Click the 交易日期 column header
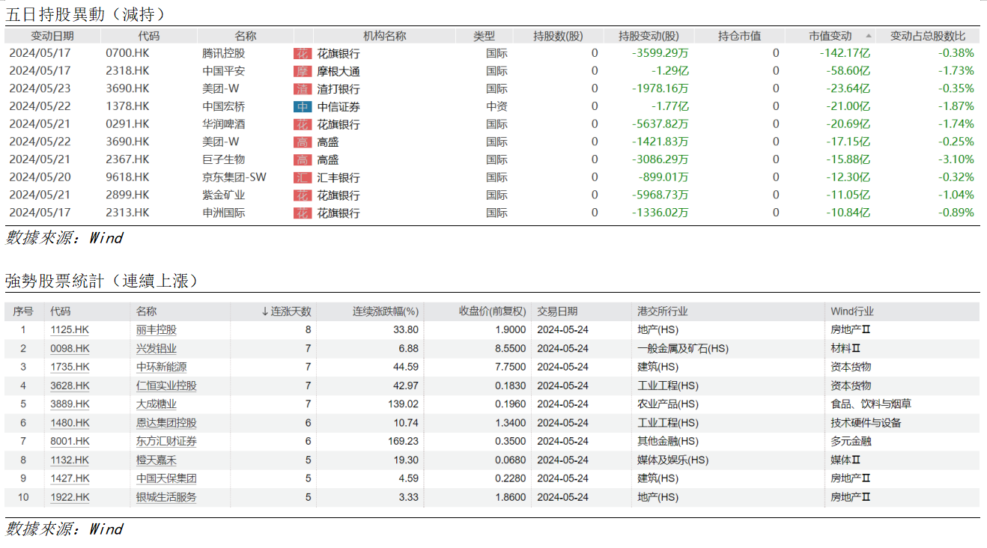Viewport: 987px width, 548px height. [x=557, y=311]
